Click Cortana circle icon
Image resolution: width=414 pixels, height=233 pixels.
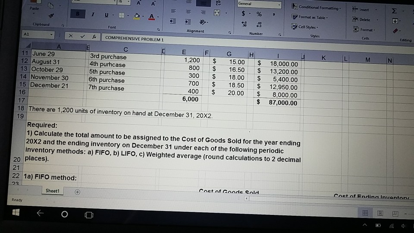point(64,214)
